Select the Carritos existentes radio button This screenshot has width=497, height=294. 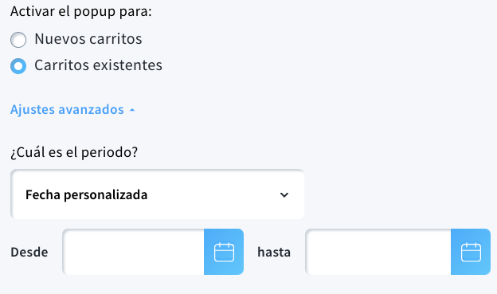pos(18,66)
